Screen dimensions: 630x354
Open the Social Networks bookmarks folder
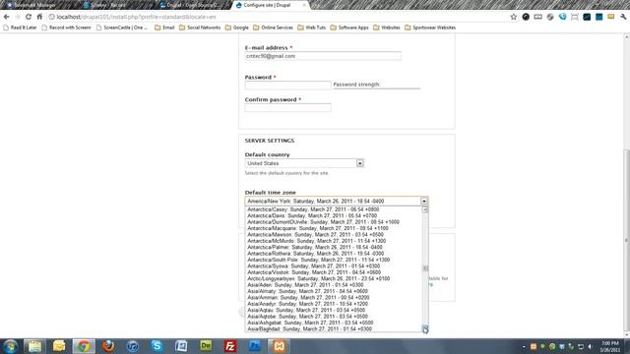200,28
